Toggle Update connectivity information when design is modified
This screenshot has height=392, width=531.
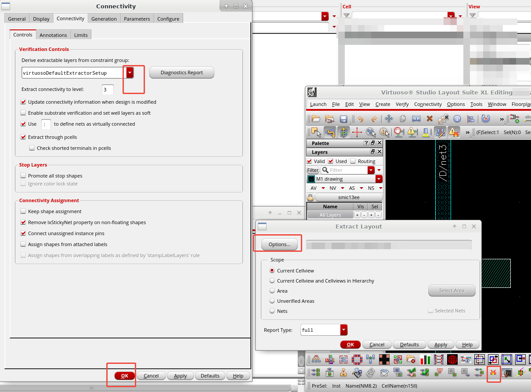pyautogui.click(x=24, y=102)
